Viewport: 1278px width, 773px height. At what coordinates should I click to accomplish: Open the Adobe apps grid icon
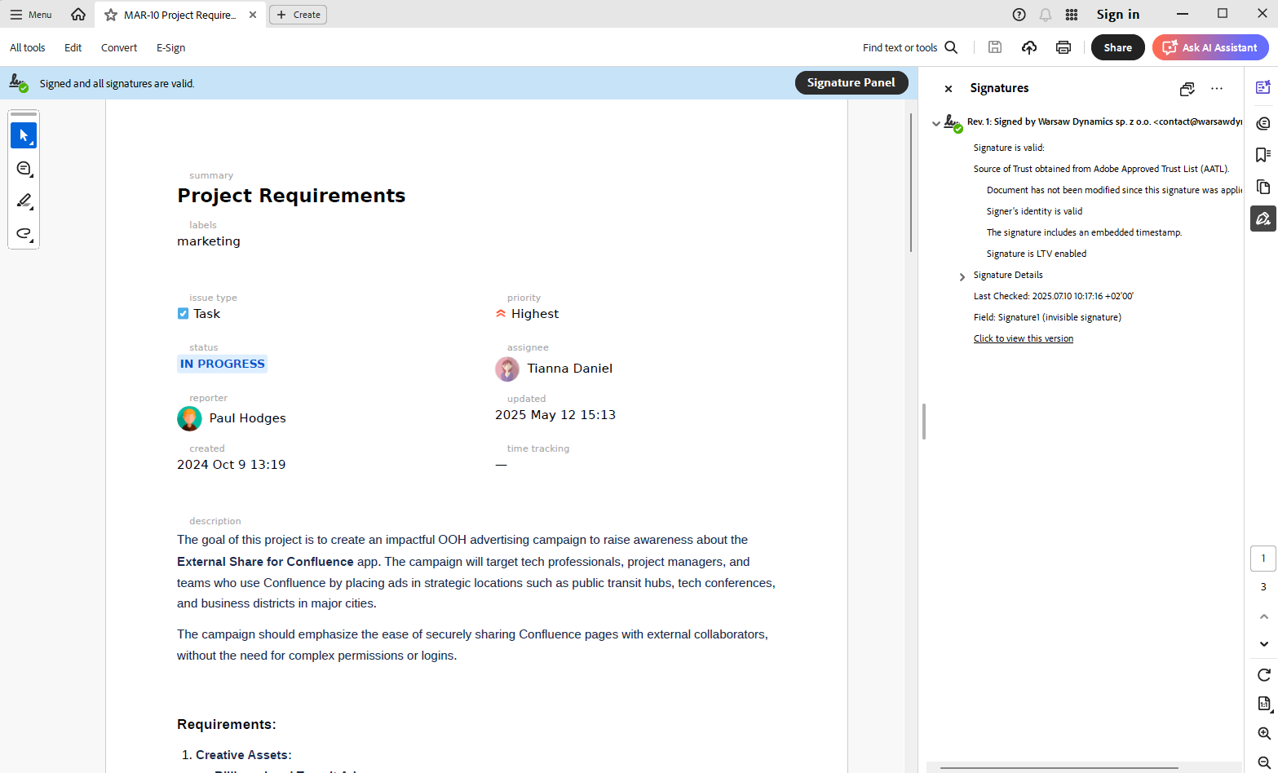pos(1072,15)
